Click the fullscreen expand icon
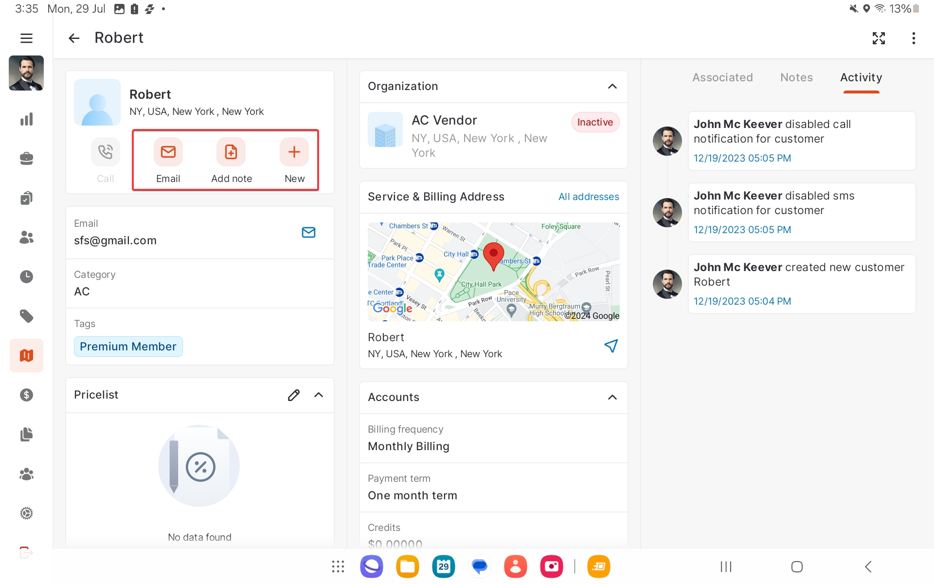This screenshot has height=584, width=934. click(879, 38)
